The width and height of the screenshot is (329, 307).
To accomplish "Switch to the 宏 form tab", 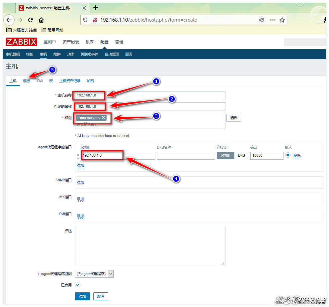I will pos(51,81).
